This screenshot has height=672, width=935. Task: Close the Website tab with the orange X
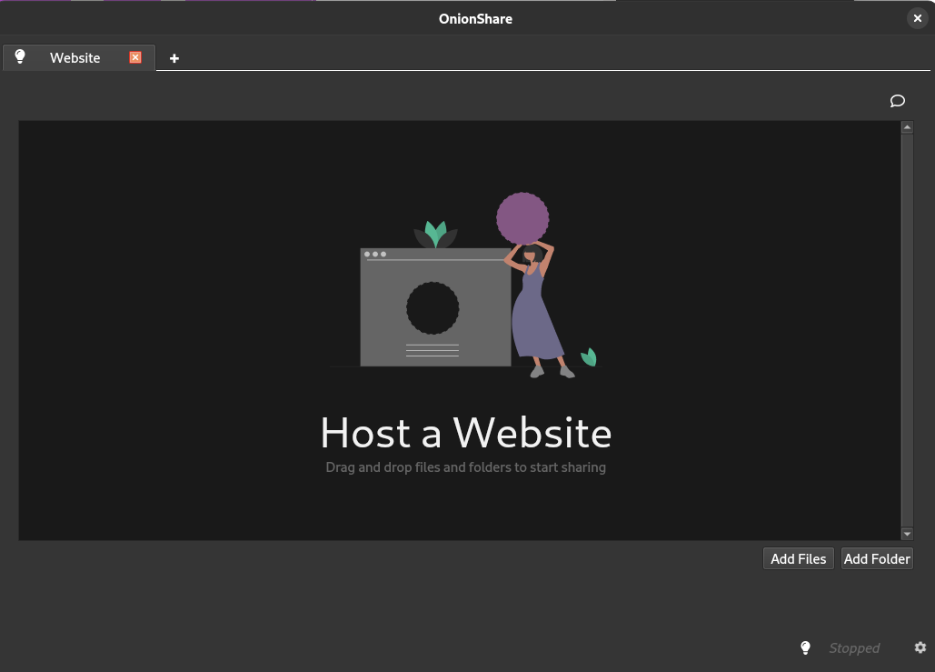click(x=135, y=57)
